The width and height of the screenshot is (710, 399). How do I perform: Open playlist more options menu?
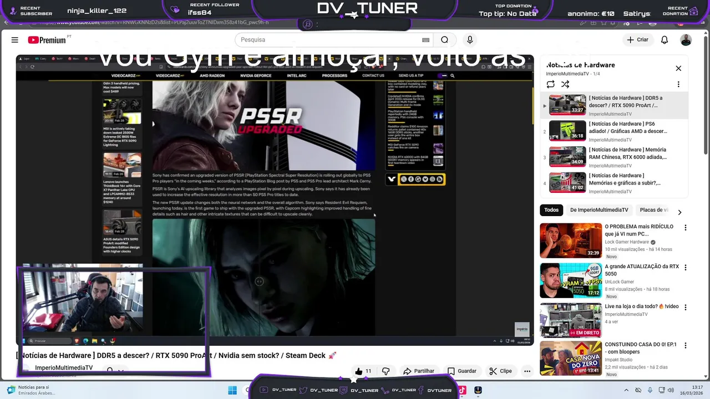pos(678,84)
